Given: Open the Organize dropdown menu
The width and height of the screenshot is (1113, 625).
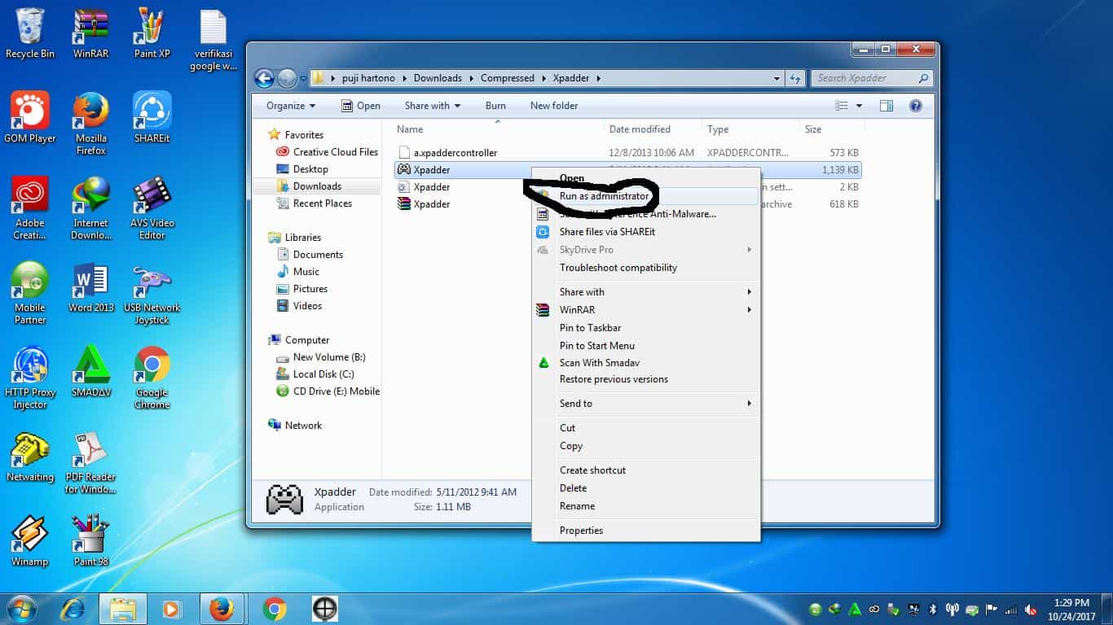Looking at the screenshot, I should click(x=291, y=106).
